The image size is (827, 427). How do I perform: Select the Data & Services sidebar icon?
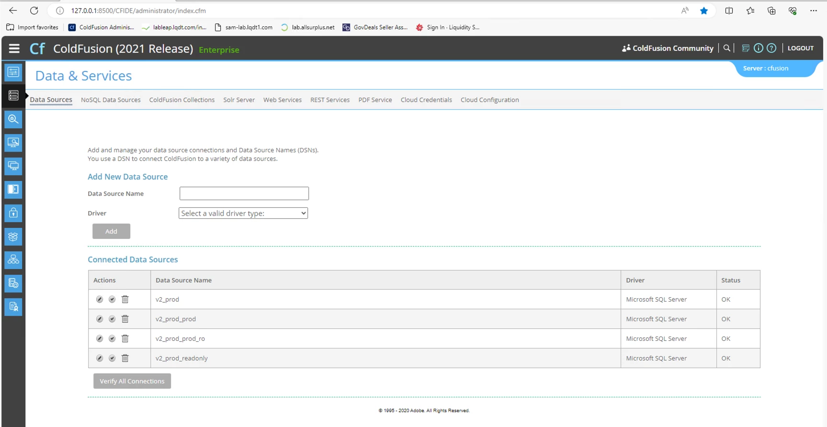coord(13,96)
